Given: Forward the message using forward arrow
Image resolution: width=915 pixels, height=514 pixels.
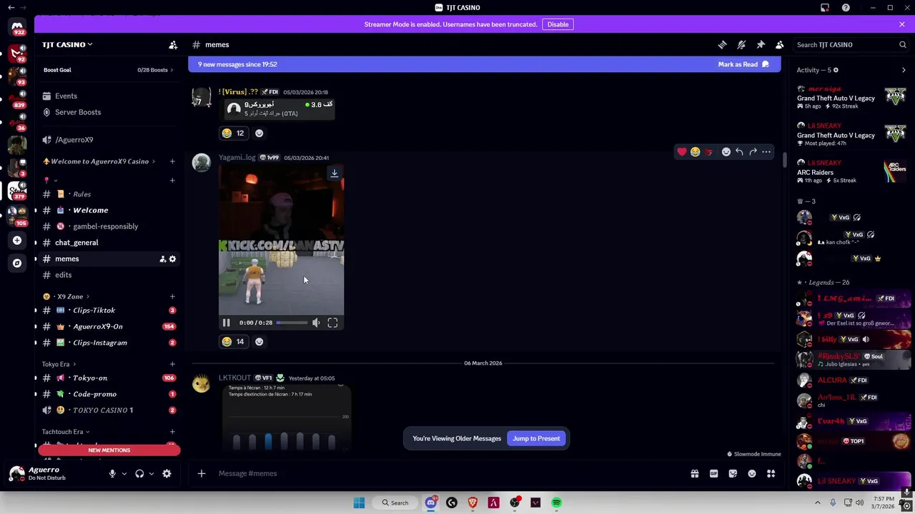Looking at the screenshot, I should [x=753, y=151].
